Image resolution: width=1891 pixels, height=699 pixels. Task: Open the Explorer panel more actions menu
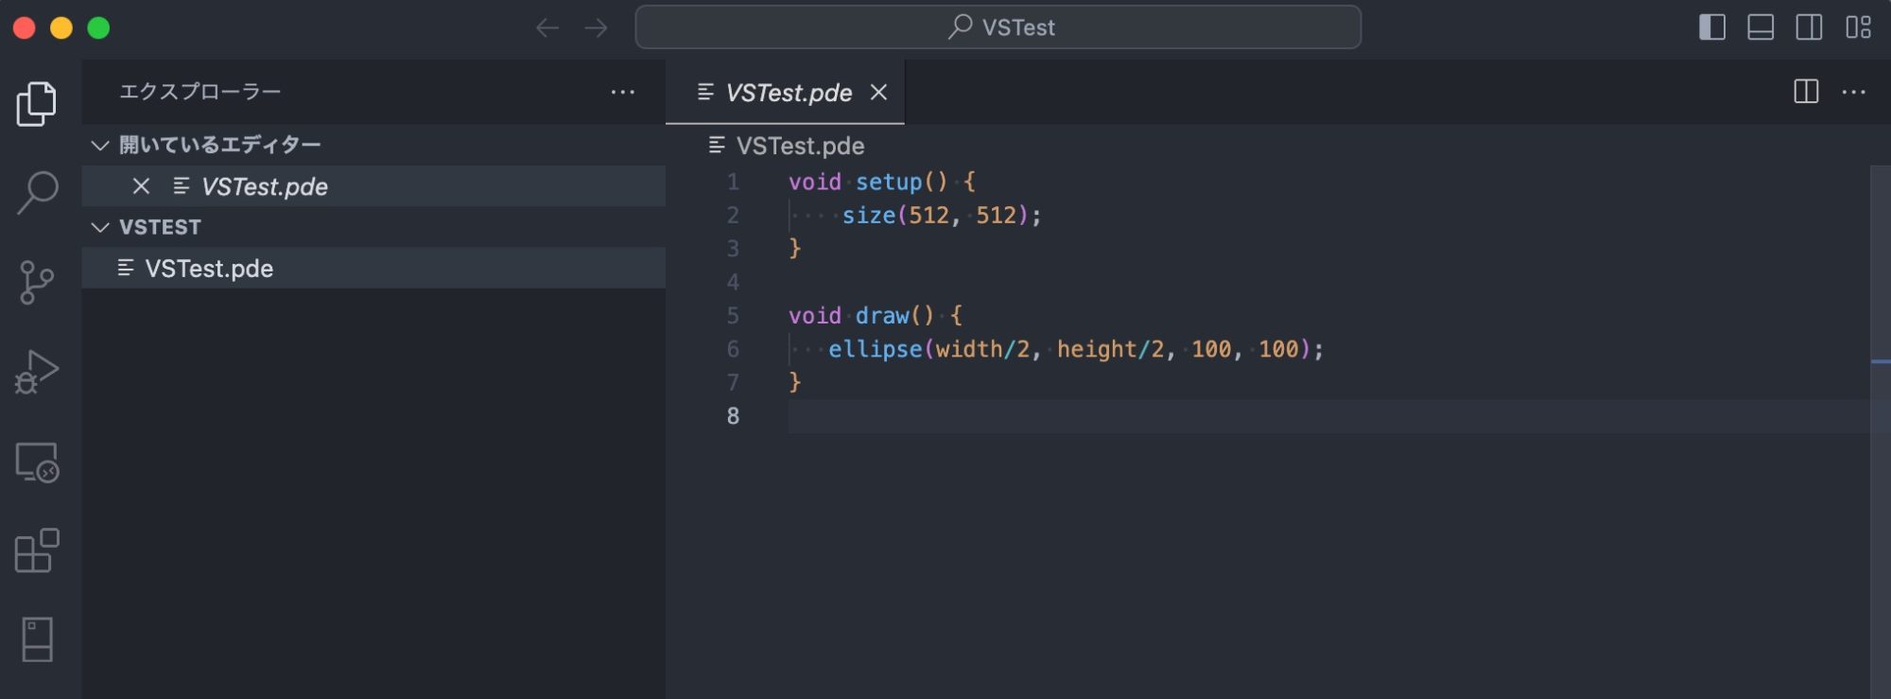(622, 92)
